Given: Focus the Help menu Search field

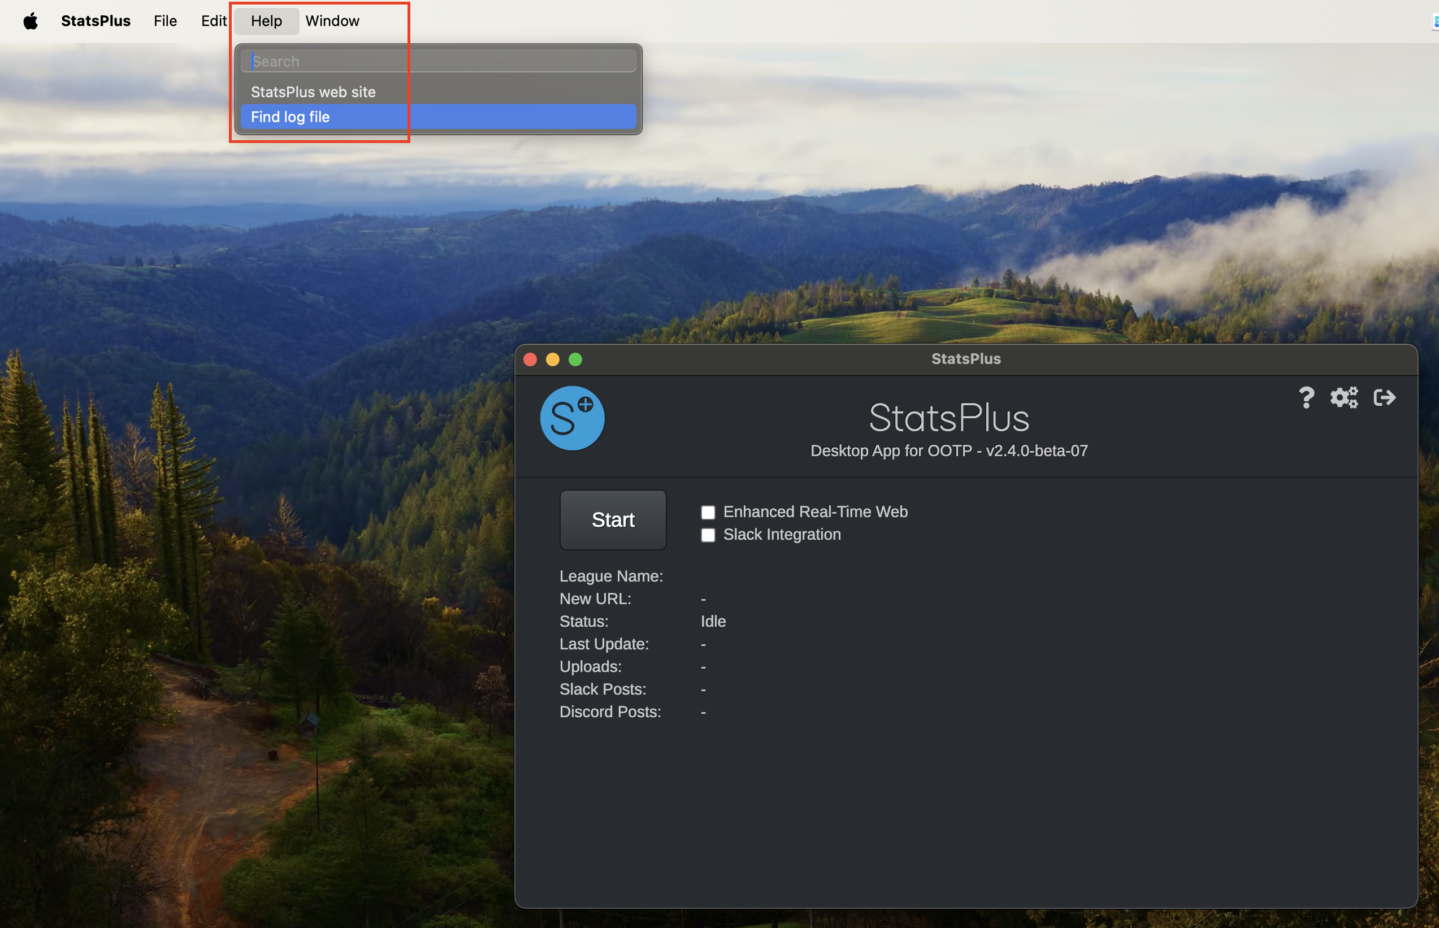Looking at the screenshot, I should tap(438, 62).
